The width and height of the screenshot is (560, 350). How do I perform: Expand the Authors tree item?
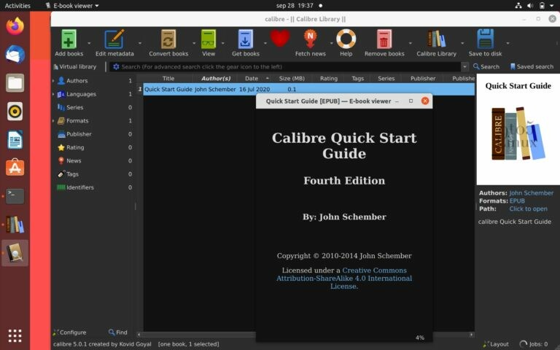[53, 81]
